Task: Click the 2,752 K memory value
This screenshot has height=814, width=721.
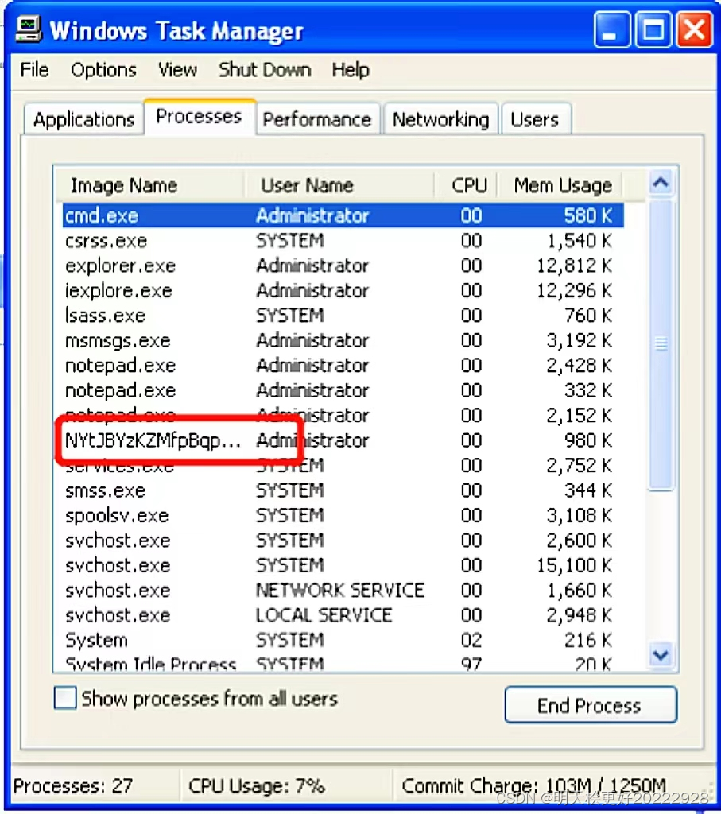Action: point(580,465)
